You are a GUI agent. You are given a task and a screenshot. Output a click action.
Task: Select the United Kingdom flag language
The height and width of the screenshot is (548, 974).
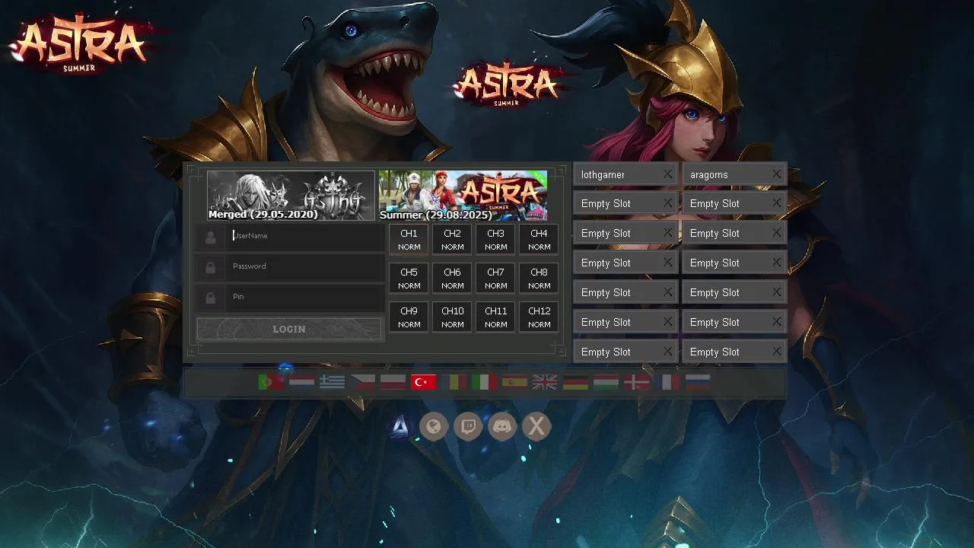coord(545,382)
